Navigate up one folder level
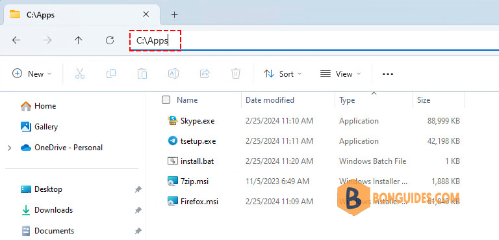The image size is (499, 240). (x=78, y=40)
